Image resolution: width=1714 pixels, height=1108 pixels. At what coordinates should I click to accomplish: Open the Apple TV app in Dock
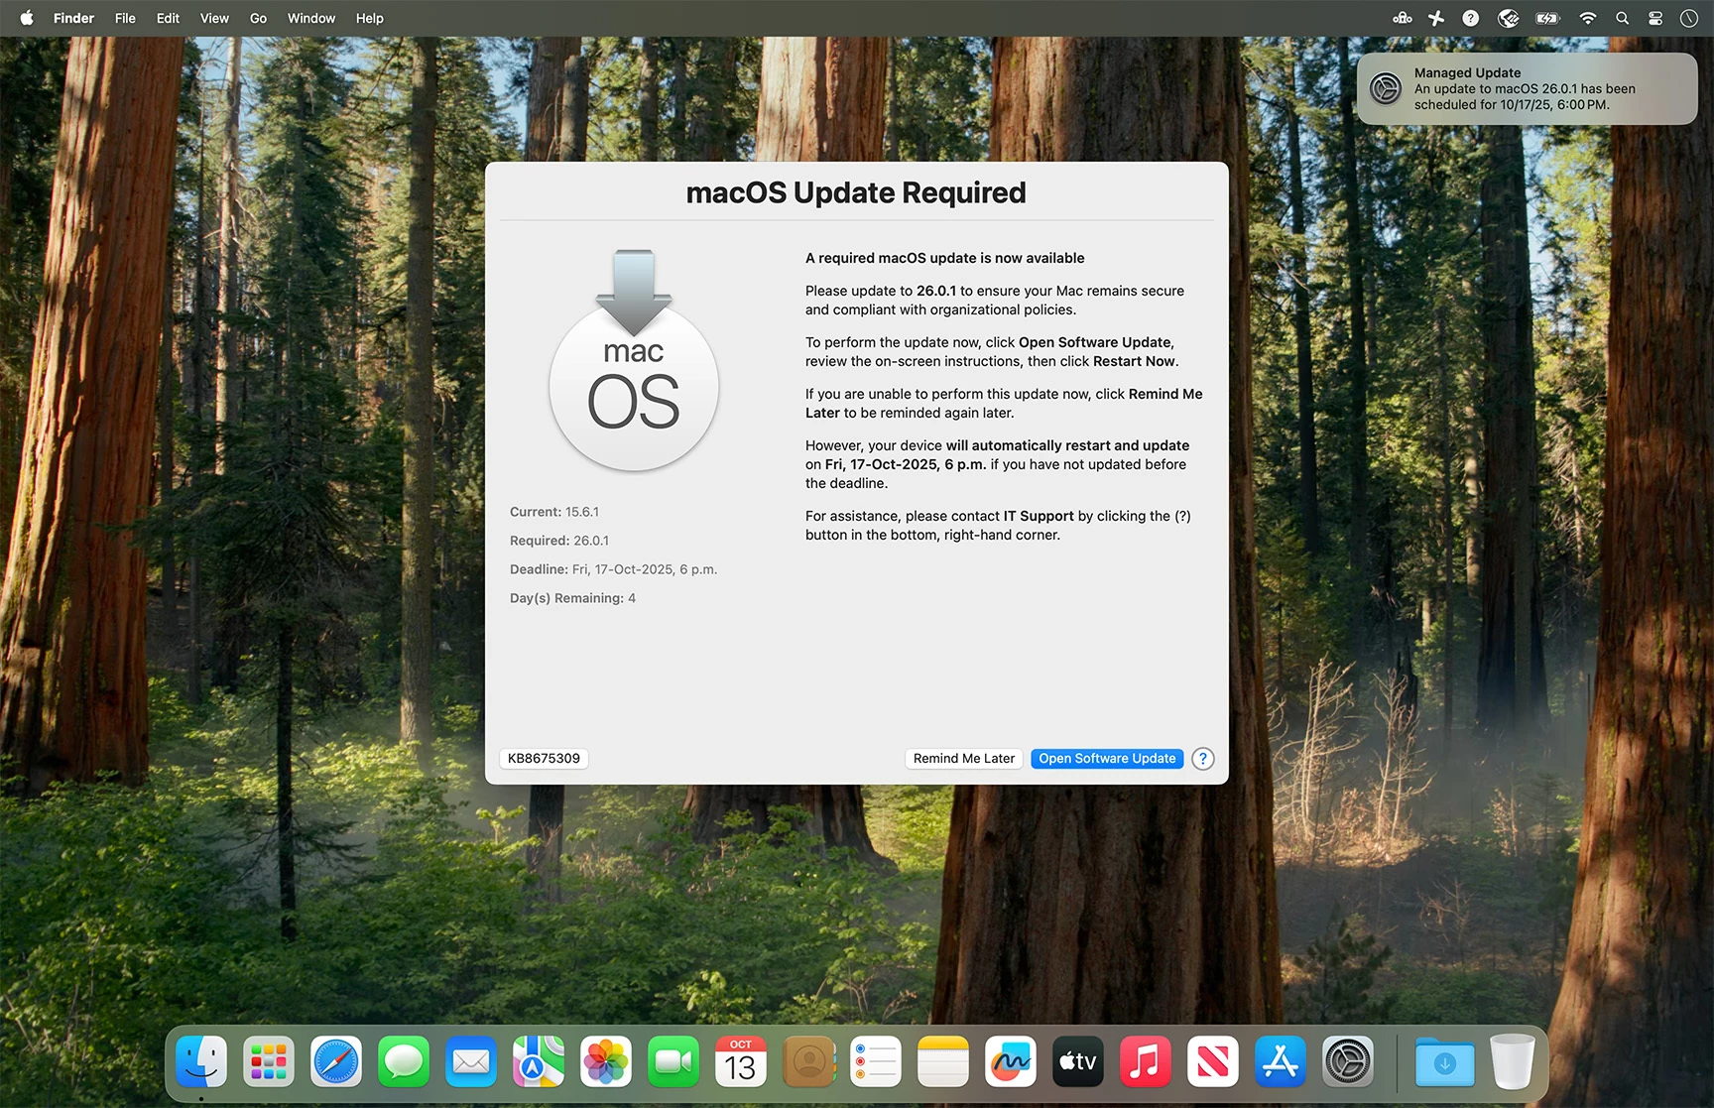1078,1062
